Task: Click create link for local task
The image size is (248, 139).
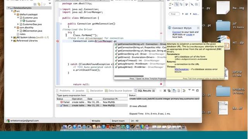Action: [189, 34]
